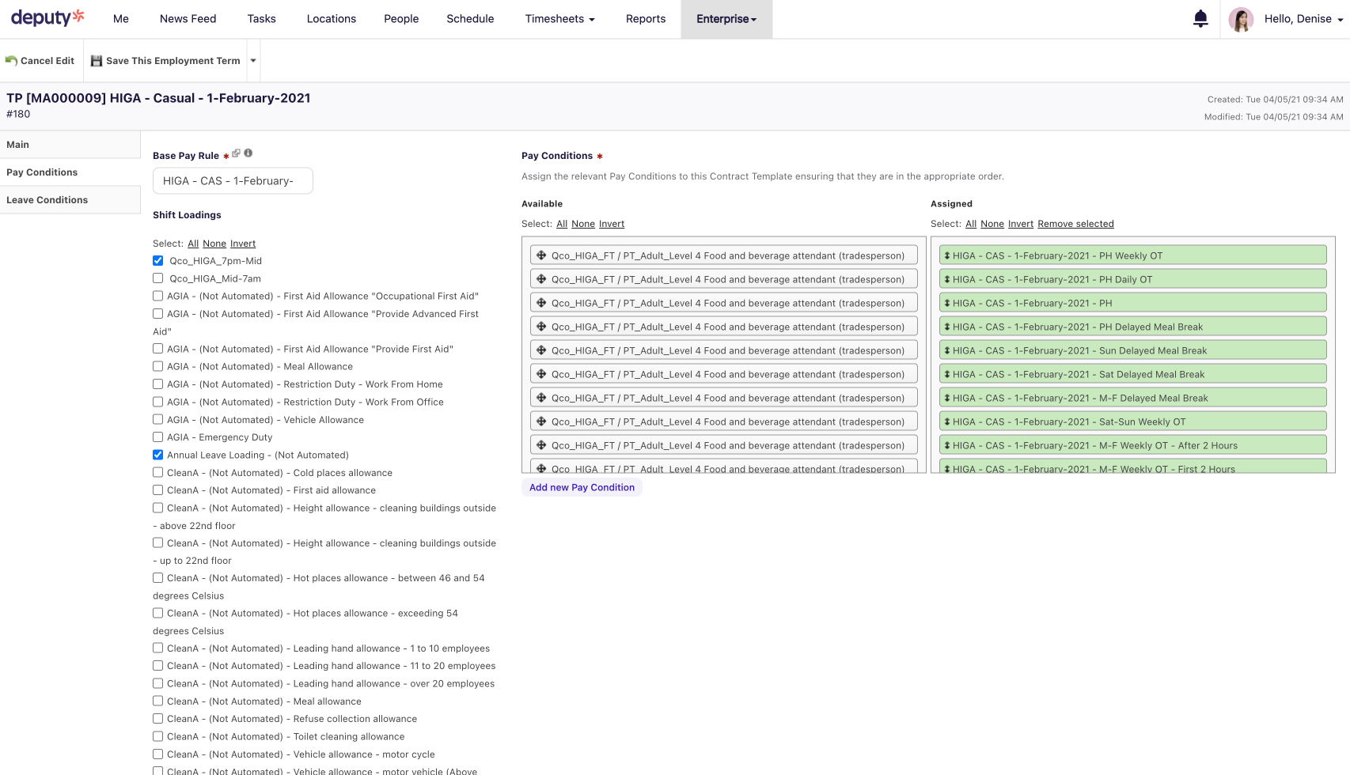Click Remove selected in the Assigned list
The width and height of the screenshot is (1350, 775).
1075,224
